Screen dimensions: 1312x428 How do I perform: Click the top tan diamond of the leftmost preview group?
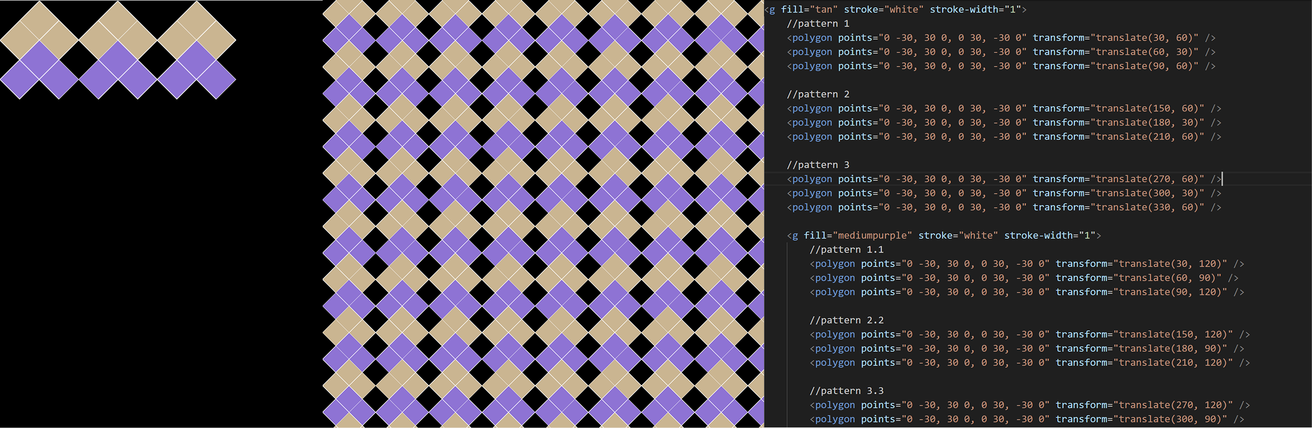(x=39, y=21)
